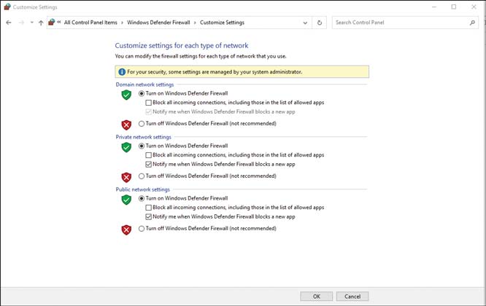Click the Customize Settings breadcrumb
The height and width of the screenshot is (306, 486).
tap(222, 23)
